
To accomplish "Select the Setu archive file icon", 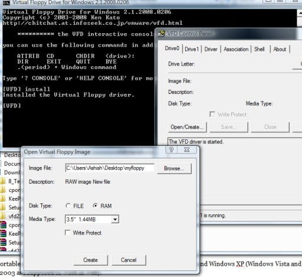I will pos(3,242).
